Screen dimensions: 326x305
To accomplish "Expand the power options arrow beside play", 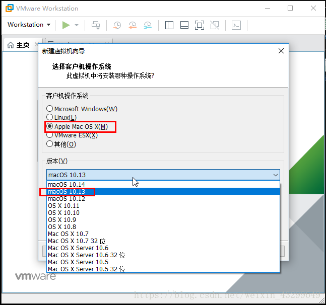I will tap(77, 25).
